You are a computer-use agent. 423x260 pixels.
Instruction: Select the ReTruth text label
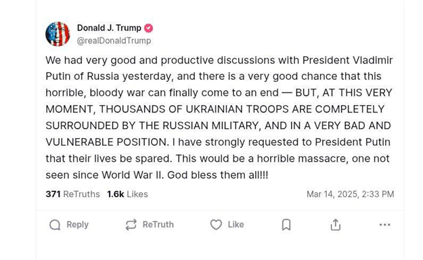[158, 225]
